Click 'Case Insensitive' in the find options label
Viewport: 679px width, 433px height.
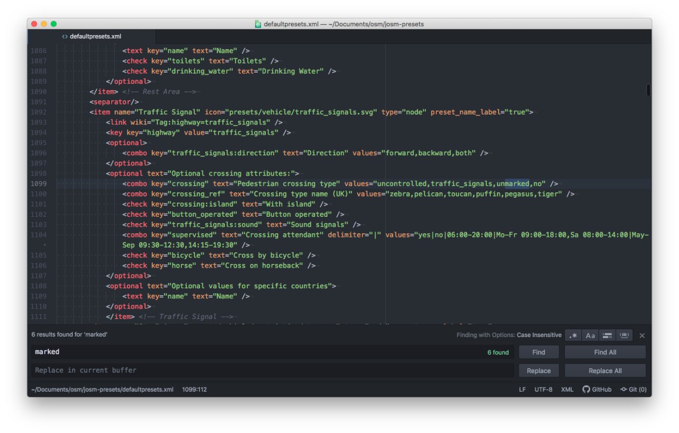tap(539, 335)
